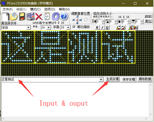Open the 选项(O) menu

[x=49, y=9]
